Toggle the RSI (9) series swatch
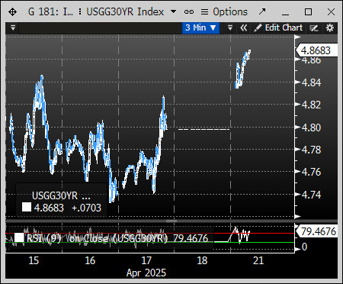This screenshot has width=343, height=284. click(19, 237)
